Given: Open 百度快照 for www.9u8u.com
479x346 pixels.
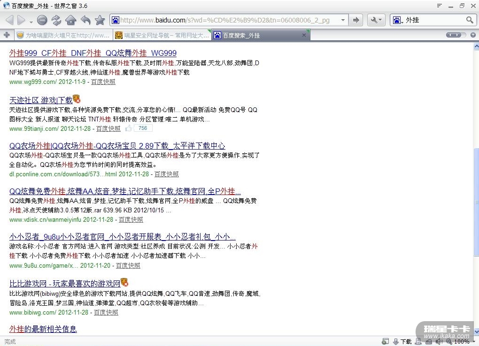Looking at the screenshot, I should tap(128, 265).
